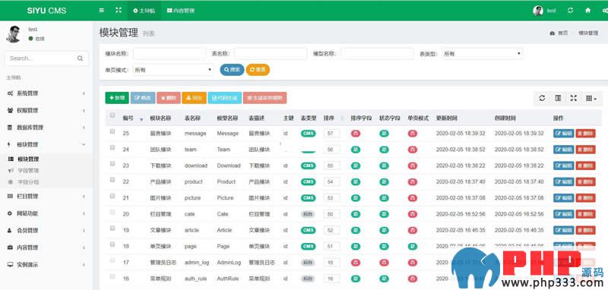This screenshot has height=290, width=608.
Task: Click 编辑 button for team row
Action: (x=564, y=150)
